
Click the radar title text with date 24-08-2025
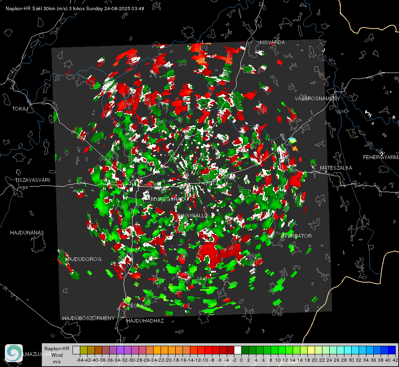pyautogui.click(x=75, y=9)
